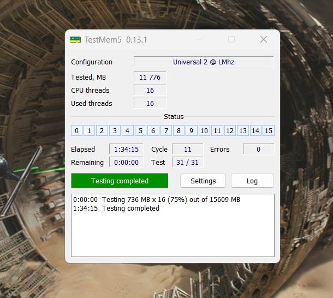Click the green Testing completed button
This screenshot has height=298, width=333.
[x=120, y=181]
